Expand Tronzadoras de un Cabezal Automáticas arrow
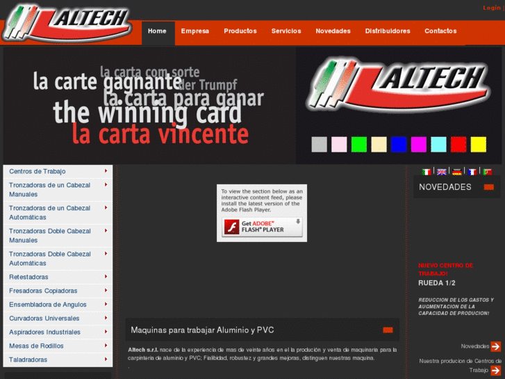The image size is (505, 379). coord(106,208)
